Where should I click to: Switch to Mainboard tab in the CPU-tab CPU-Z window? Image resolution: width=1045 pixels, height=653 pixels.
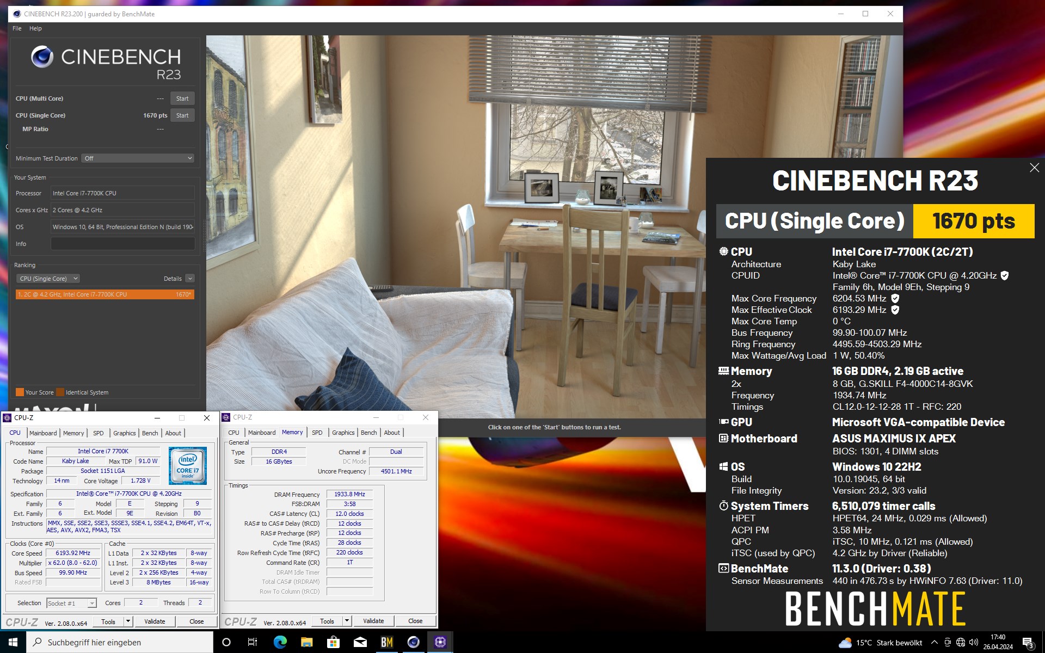(x=43, y=433)
